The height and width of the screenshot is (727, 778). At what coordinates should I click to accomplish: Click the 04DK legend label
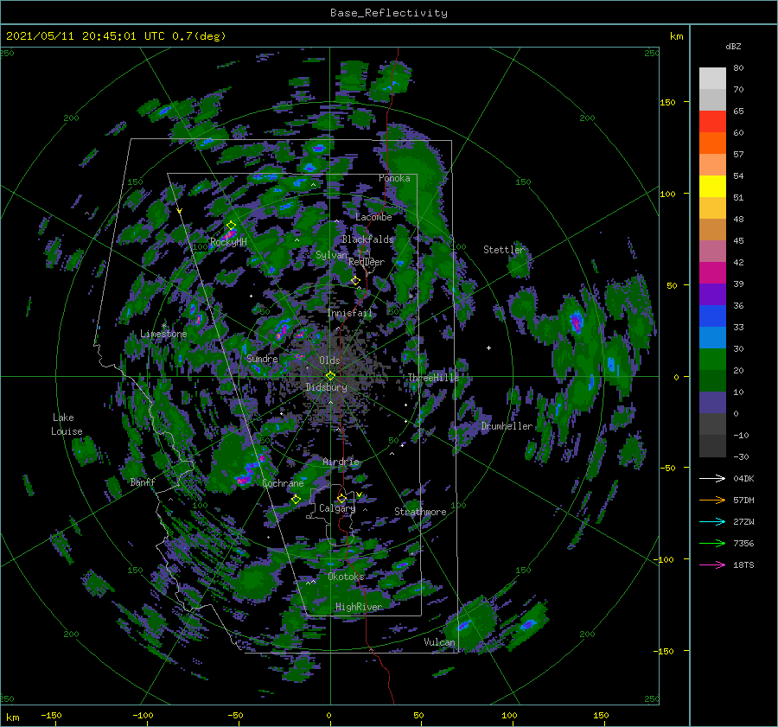(x=743, y=478)
